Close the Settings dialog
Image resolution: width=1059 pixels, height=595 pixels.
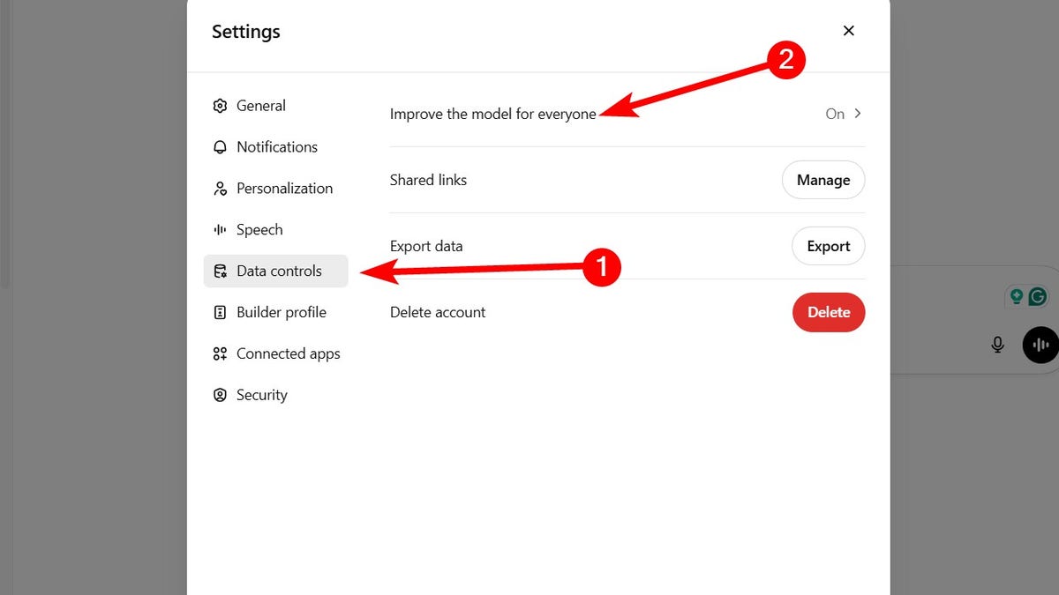coord(848,30)
